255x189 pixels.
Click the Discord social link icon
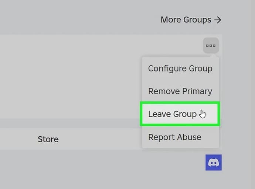tap(214, 162)
